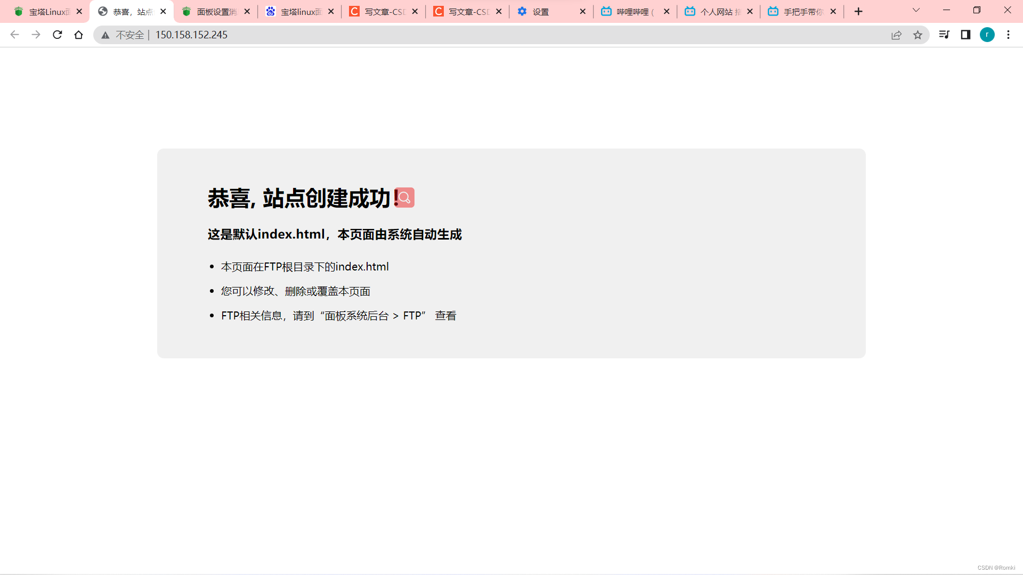This screenshot has height=575, width=1023.
Task: Expand the tab search chevron
Action: tap(916, 10)
